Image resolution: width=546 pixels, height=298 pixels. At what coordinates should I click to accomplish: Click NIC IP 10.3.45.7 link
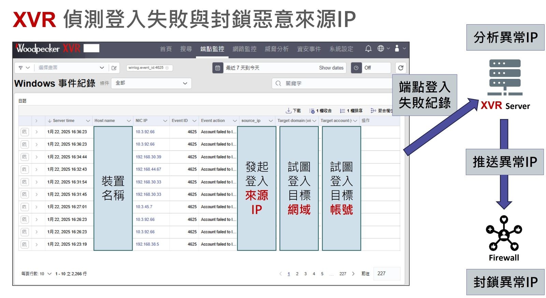point(144,207)
